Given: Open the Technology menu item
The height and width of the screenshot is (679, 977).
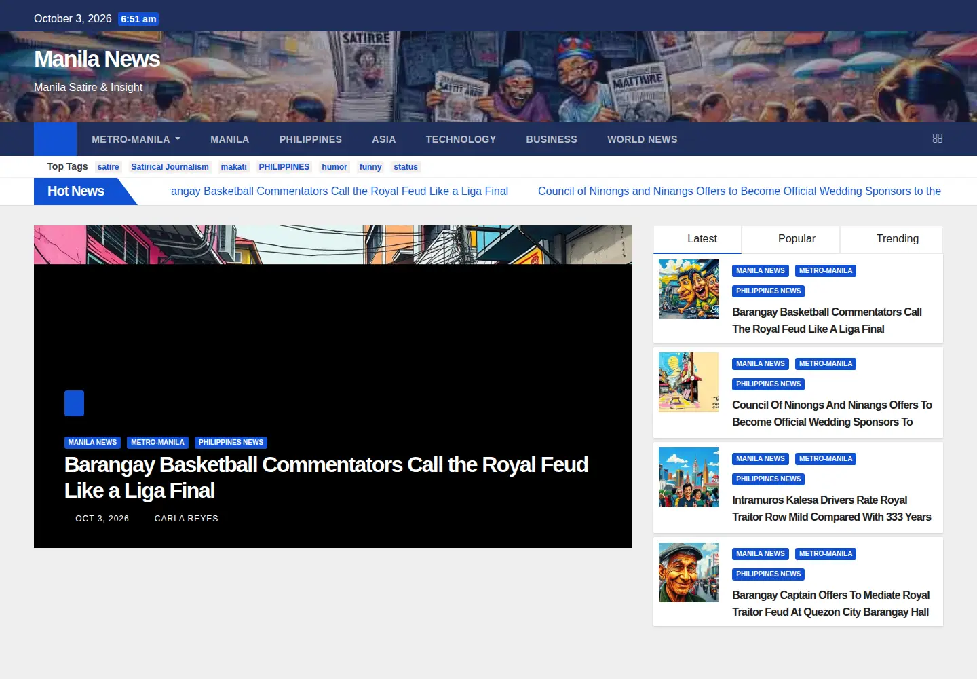Looking at the screenshot, I should coord(461,139).
